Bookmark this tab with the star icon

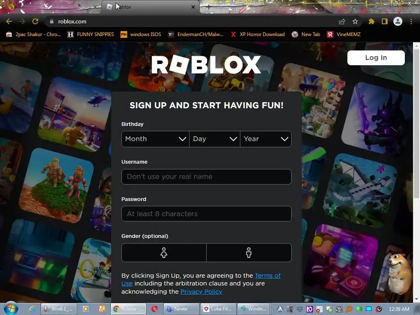click(x=355, y=21)
